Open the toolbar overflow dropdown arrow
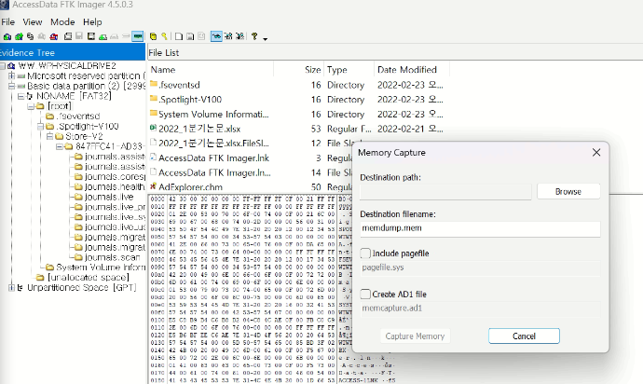643x384 pixels. (266, 39)
